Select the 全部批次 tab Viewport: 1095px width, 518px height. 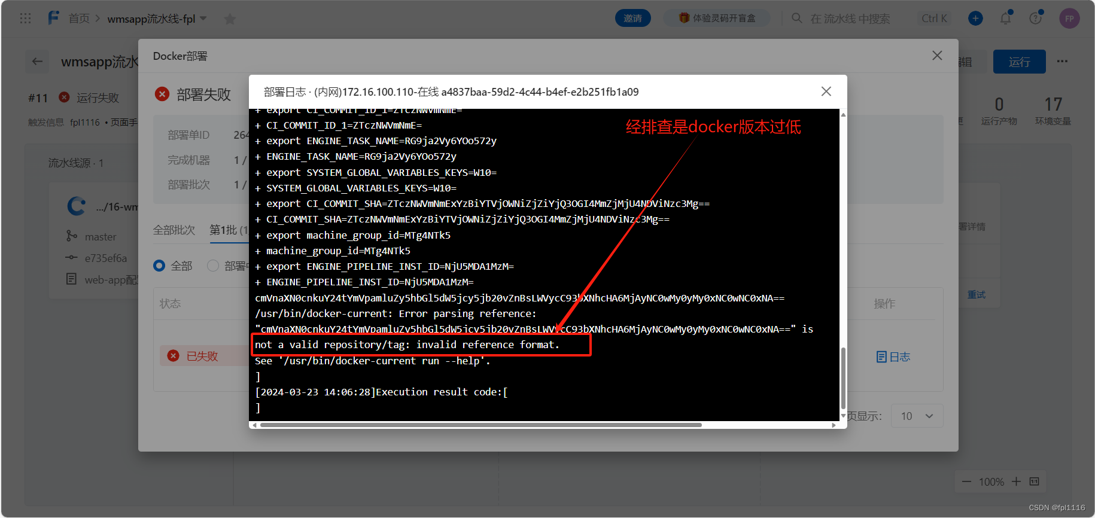[x=174, y=230]
